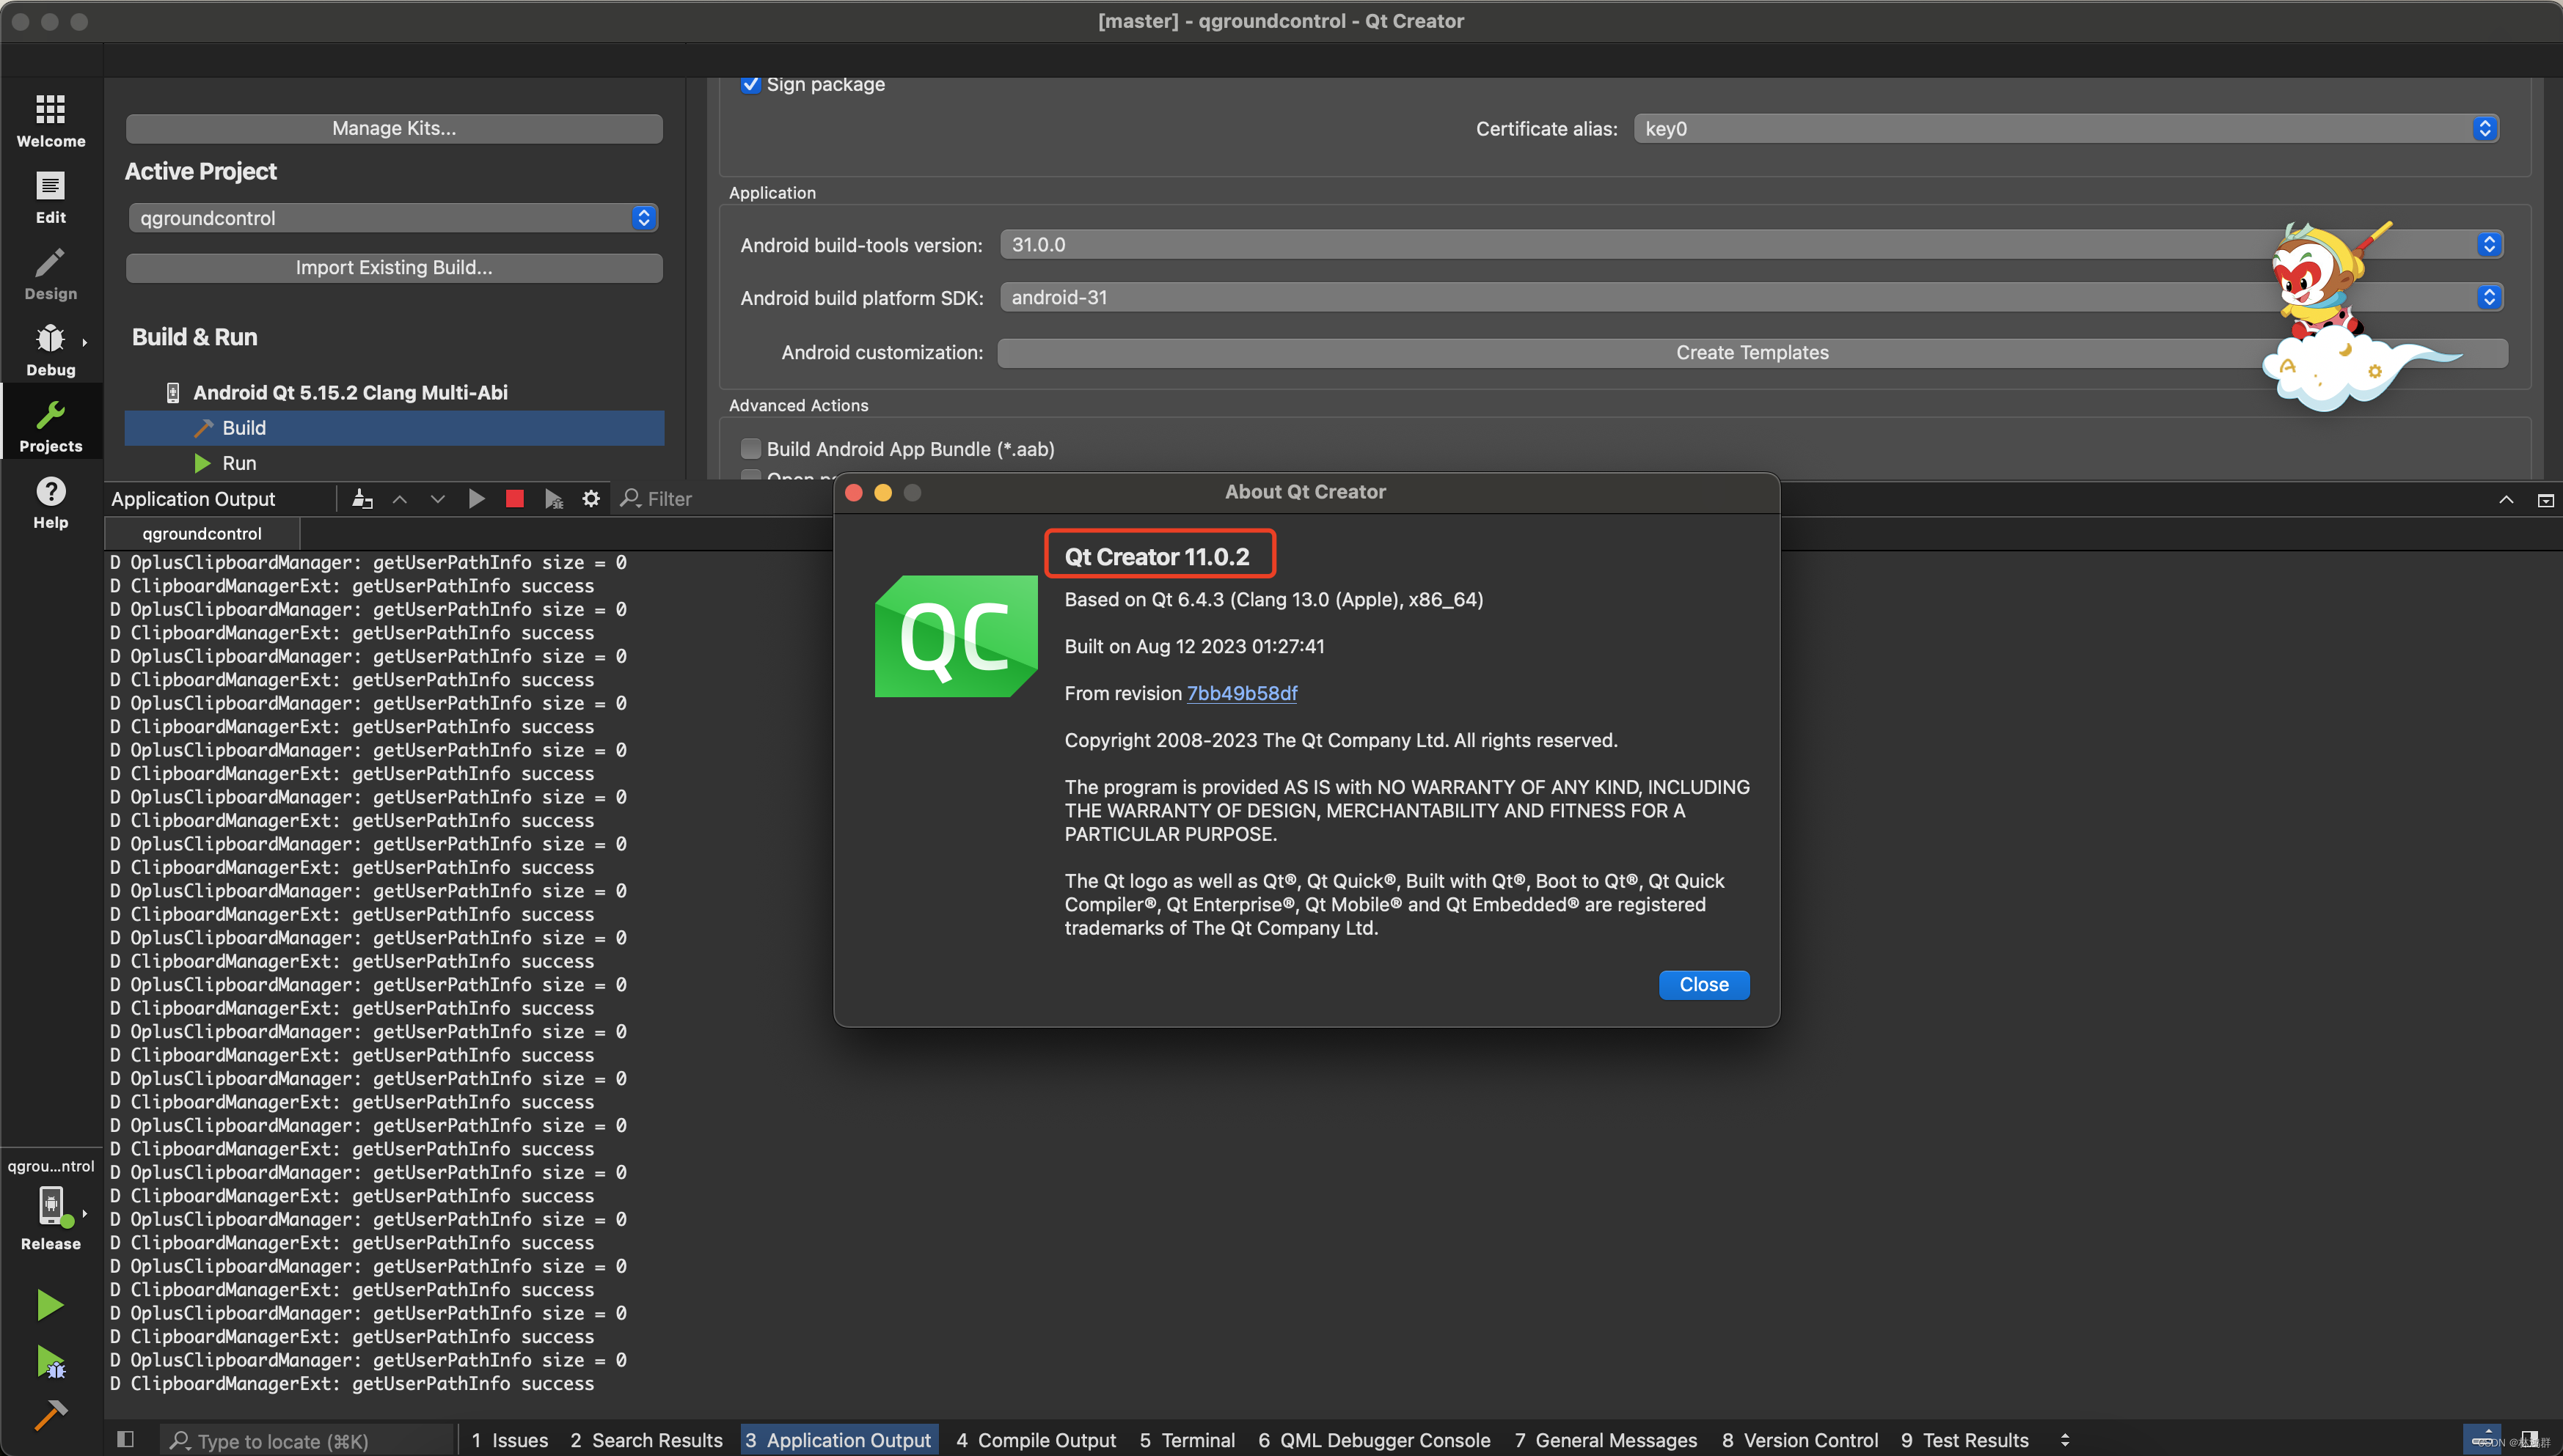Click the Create Templates button
This screenshot has height=1456, width=2563.
tap(1752, 352)
